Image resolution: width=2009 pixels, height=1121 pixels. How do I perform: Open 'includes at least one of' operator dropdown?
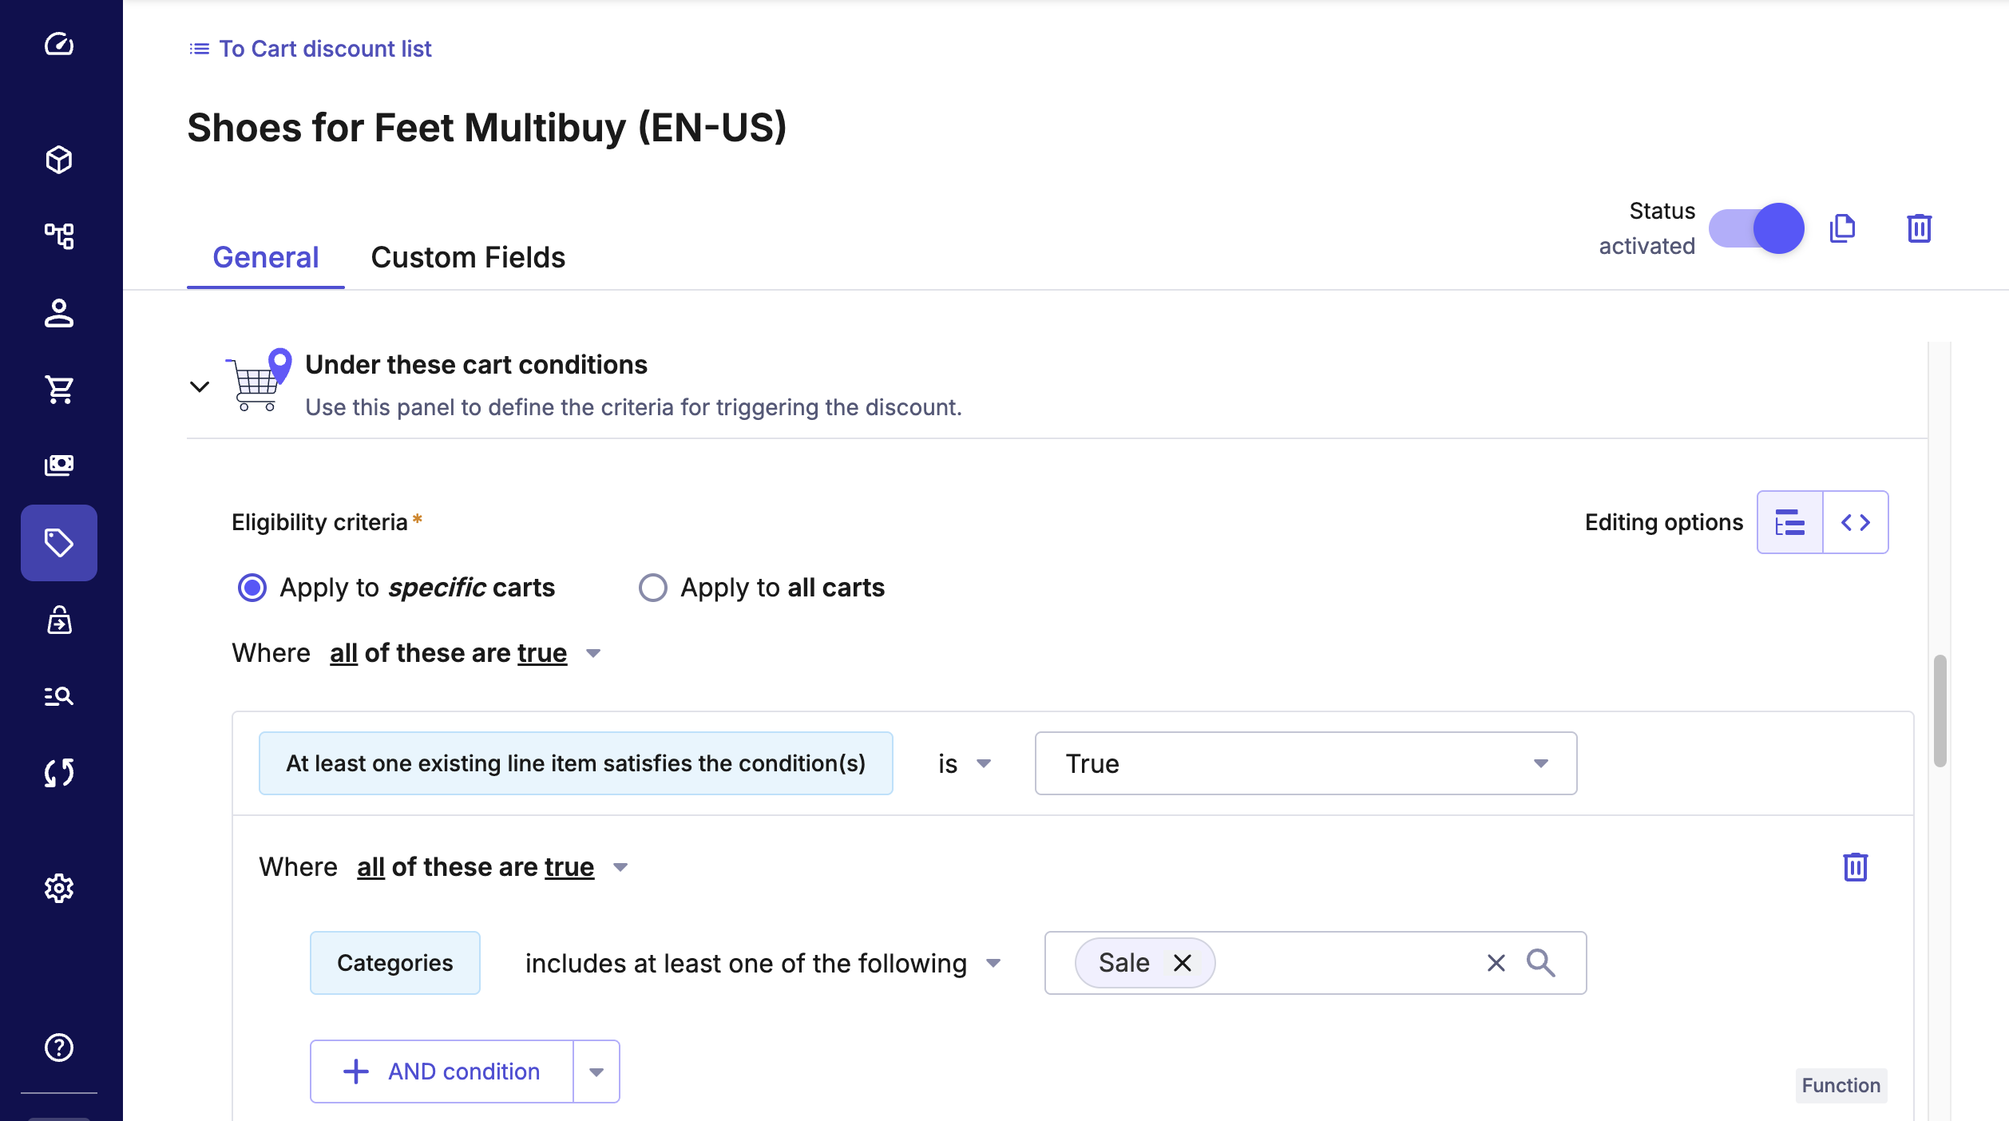[762, 963]
